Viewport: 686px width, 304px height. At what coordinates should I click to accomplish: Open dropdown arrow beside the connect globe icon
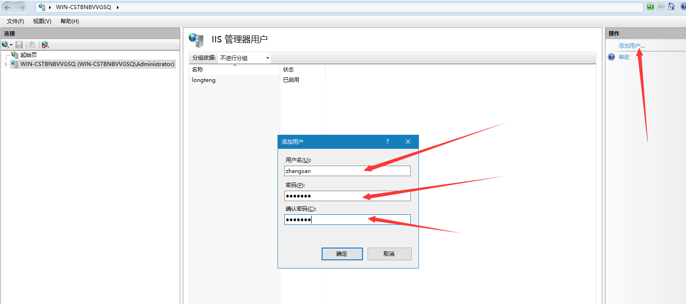pos(11,45)
